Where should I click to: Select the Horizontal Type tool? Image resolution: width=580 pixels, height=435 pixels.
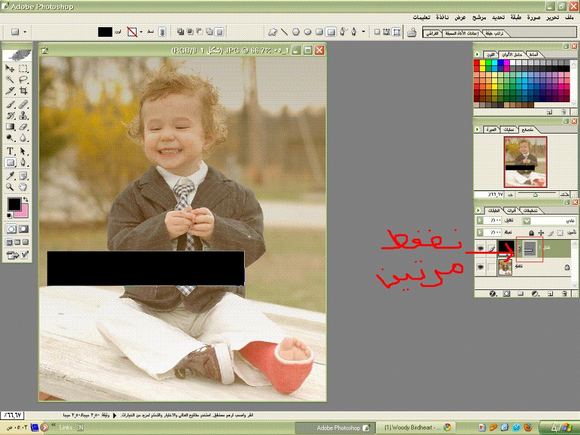10,151
